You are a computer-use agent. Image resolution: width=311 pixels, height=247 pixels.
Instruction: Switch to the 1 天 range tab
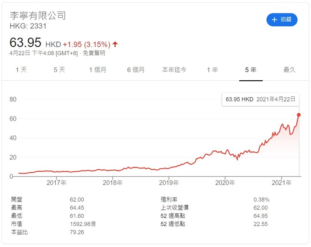tap(21, 70)
